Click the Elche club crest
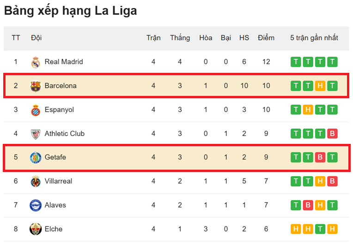The image size is (353, 243). click(36, 229)
